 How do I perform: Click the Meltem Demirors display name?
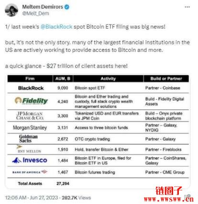pos(43,7)
